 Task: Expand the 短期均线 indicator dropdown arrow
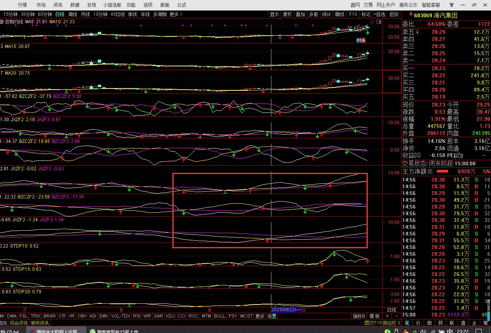[x=2, y=22]
